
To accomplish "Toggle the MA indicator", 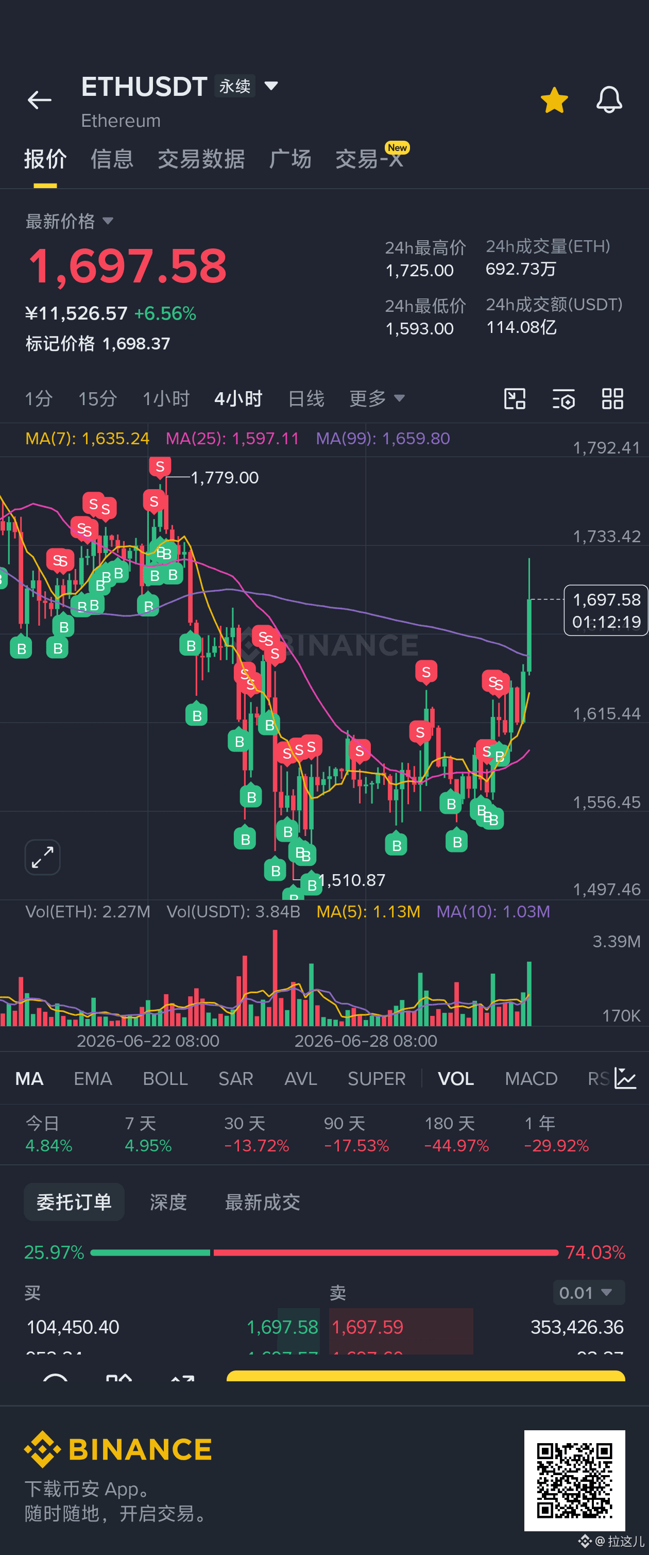I will point(29,1078).
